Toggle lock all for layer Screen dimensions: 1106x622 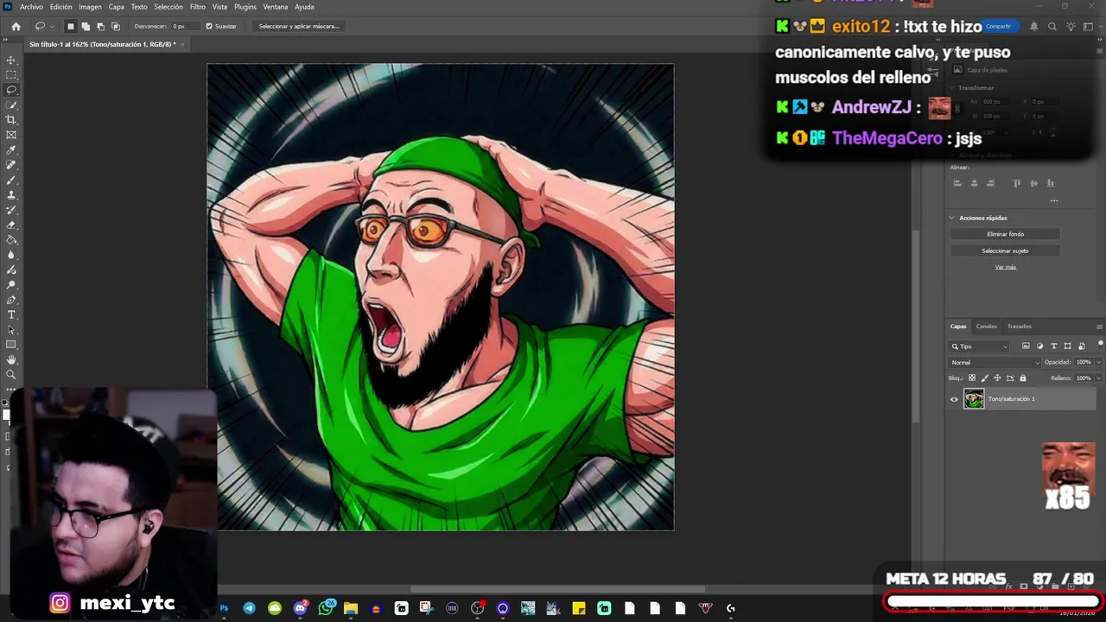(x=1023, y=378)
